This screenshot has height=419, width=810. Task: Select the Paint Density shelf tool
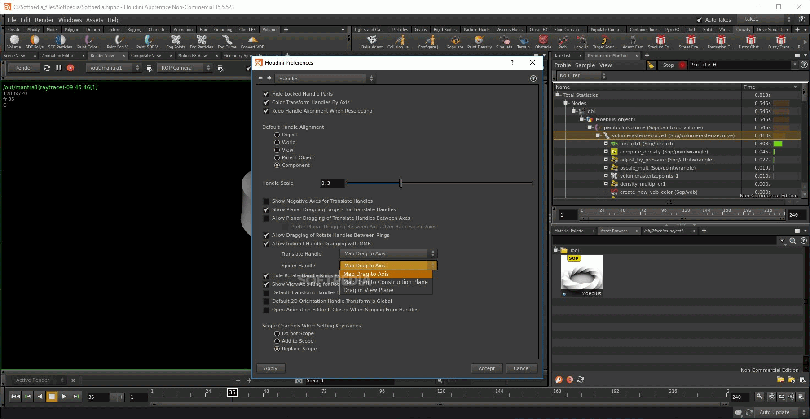(479, 41)
